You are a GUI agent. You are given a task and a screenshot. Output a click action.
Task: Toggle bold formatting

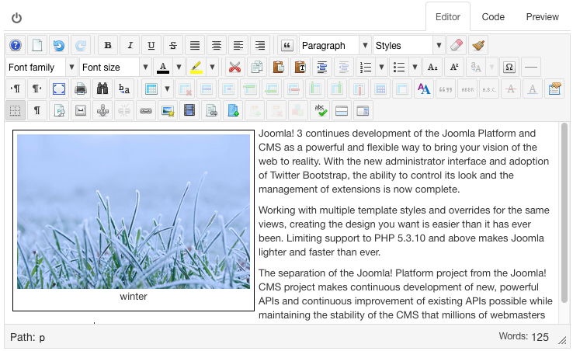[108, 46]
